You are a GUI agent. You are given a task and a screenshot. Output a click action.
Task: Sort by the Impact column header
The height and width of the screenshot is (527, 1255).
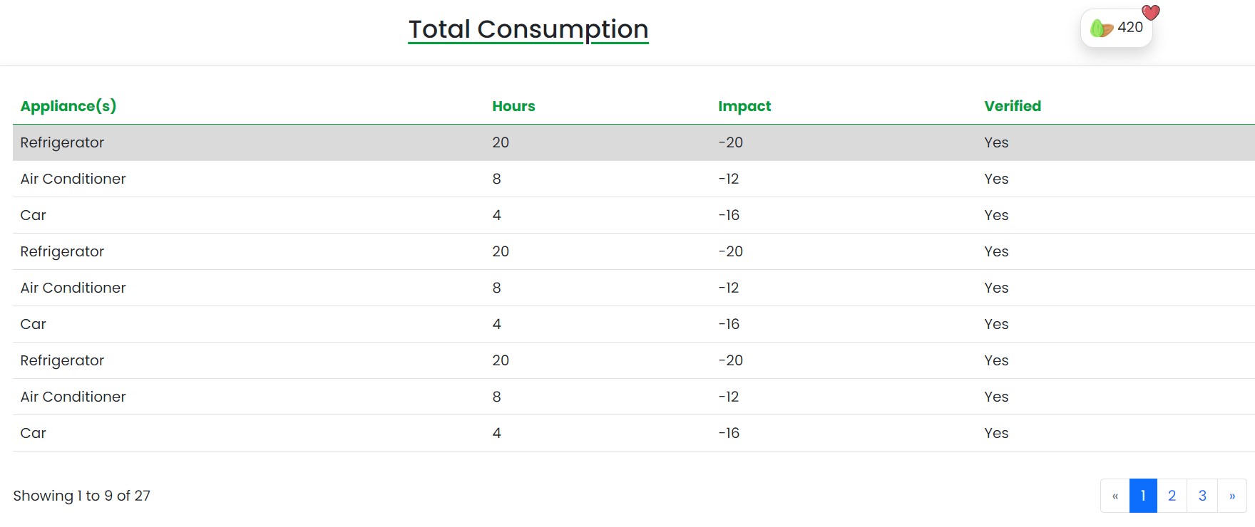(x=744, y=106)
